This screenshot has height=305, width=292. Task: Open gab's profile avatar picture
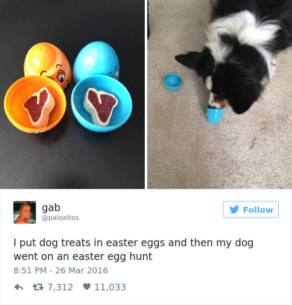coord(25,212)
